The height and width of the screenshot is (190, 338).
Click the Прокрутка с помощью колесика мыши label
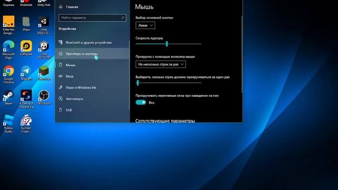pyautogui.click(x=165, y=56)
